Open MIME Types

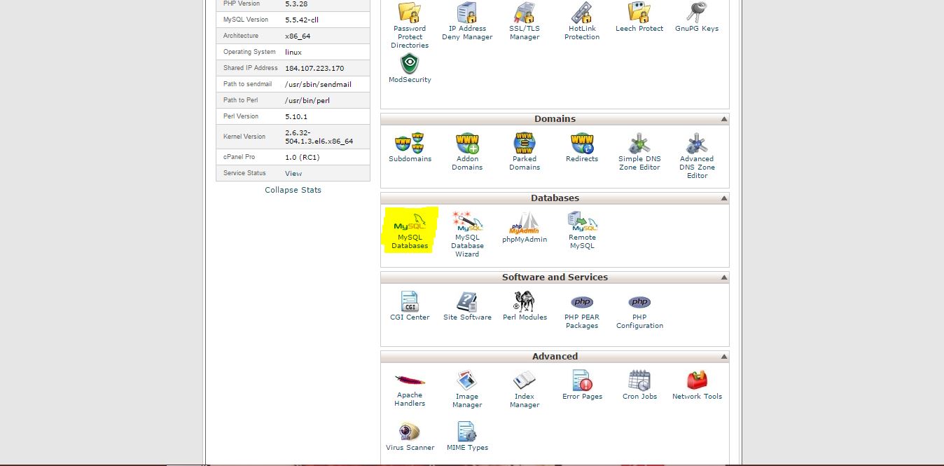tap(467, 437)
